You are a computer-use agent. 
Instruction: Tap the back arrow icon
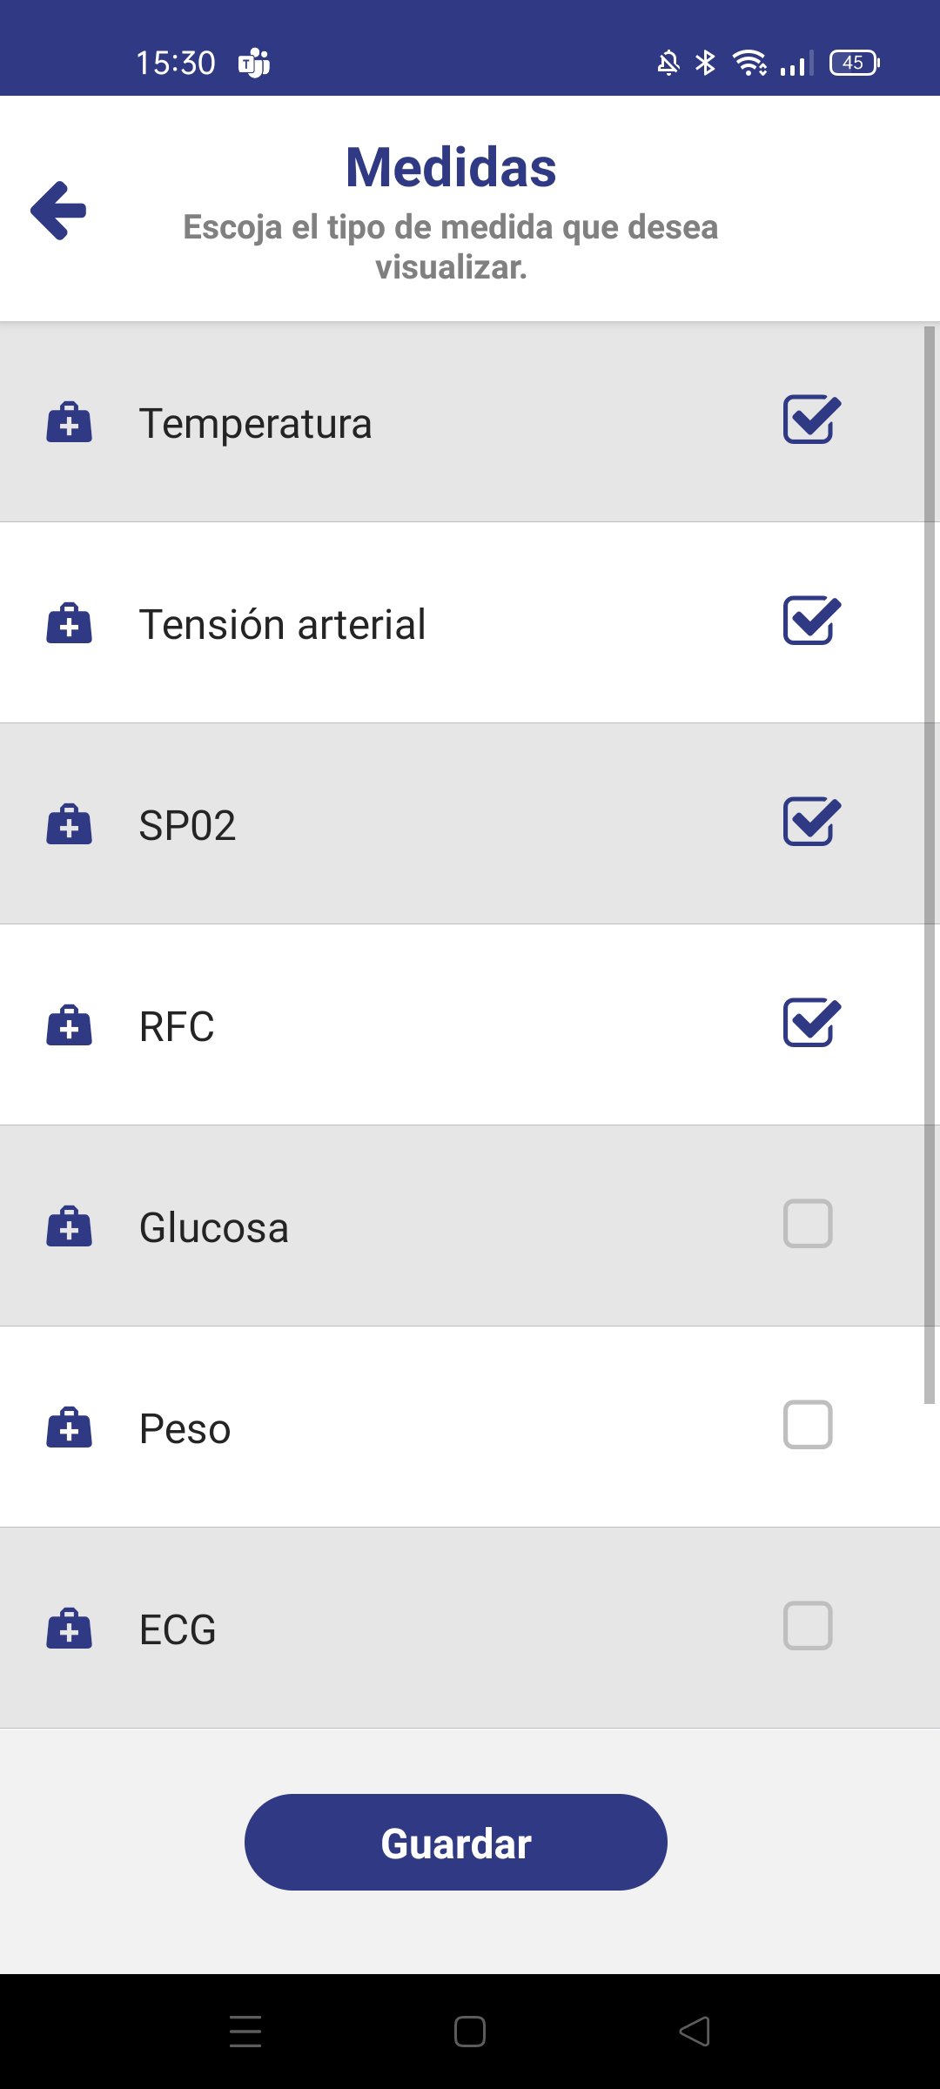(x=58, y=210)
